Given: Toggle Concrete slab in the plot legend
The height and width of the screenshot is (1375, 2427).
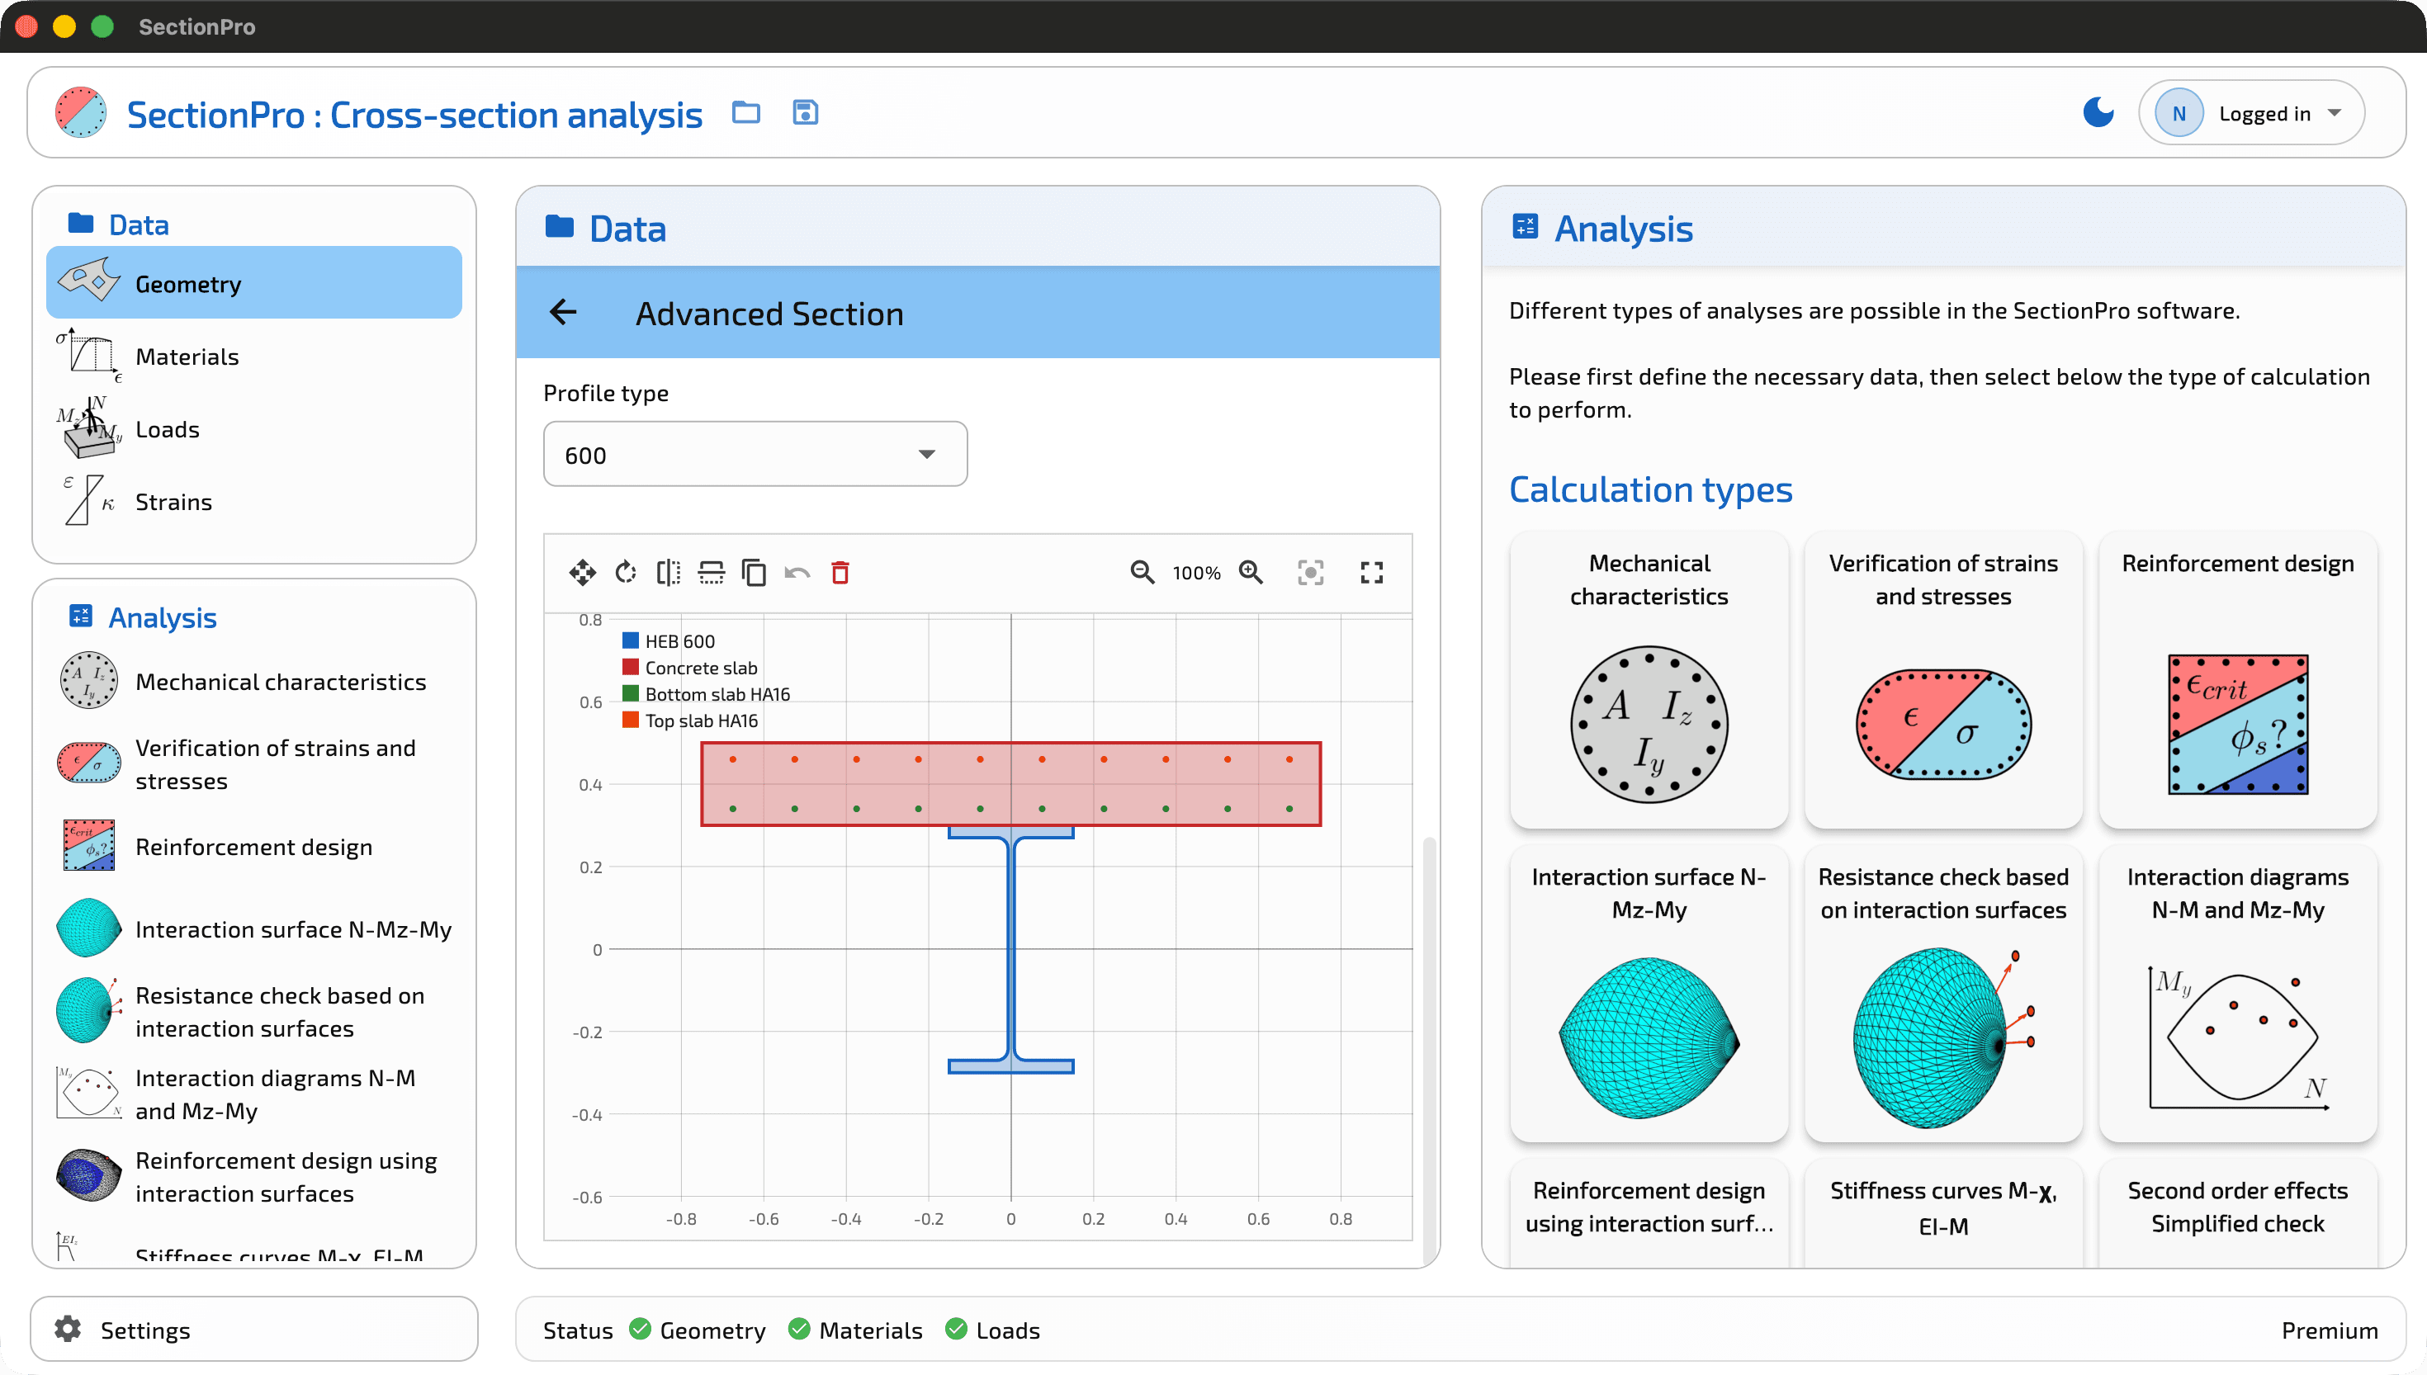Looking at the screenshot, I should coord(690,668).
